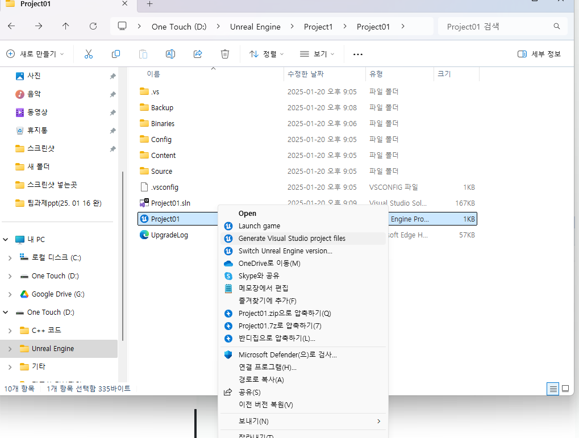Unpin 휴지통 from quick access

(113, 131)
